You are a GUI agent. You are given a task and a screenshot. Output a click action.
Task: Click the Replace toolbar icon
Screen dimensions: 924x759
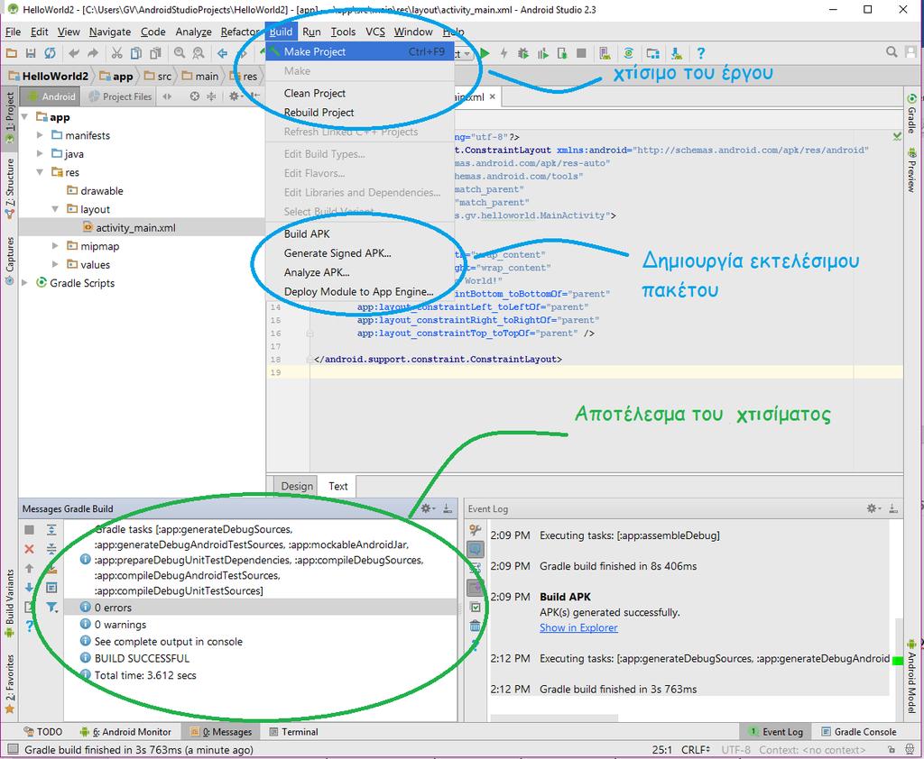[x=199, y=53]
